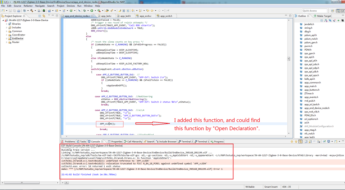
Task: Toggle Hide Fields in Outline toolbar
Action: pyautogui.click(x=330, y=20)
